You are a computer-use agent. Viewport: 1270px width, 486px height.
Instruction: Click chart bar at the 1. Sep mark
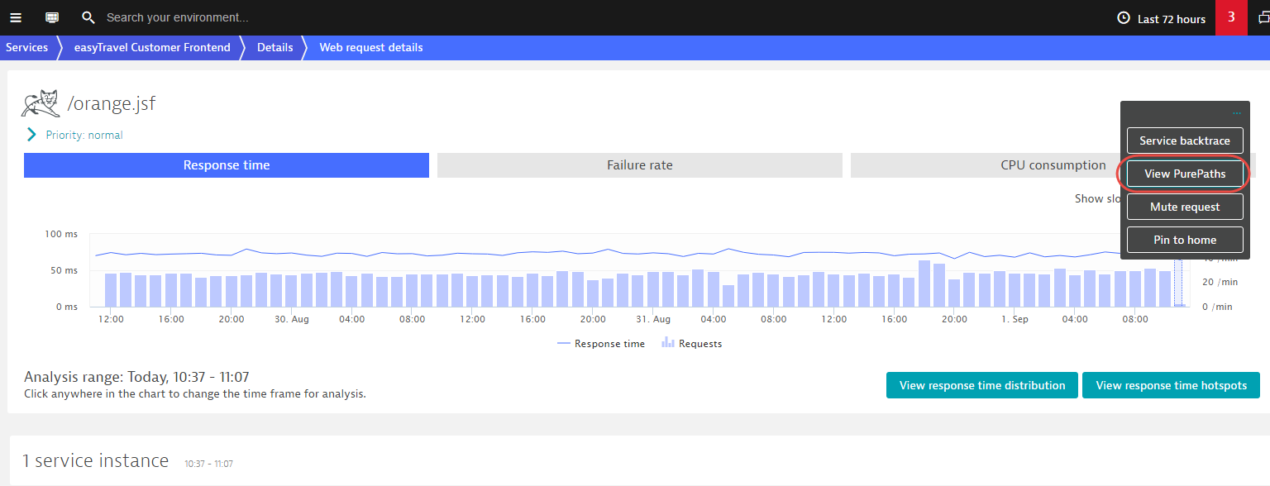pyautogui.click(x=1015, y=290)
